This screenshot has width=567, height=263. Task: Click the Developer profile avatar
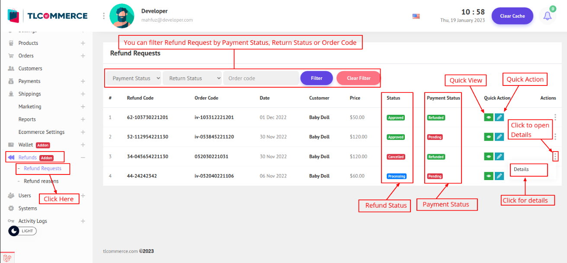[x=122, y=16]
